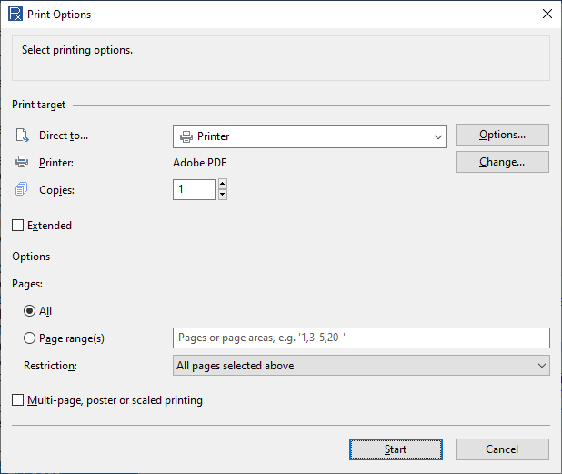Click the Print Options app icon in title bar
This screenshot has height=474, width=562.
pyautogui.click(x=15, y=15)
